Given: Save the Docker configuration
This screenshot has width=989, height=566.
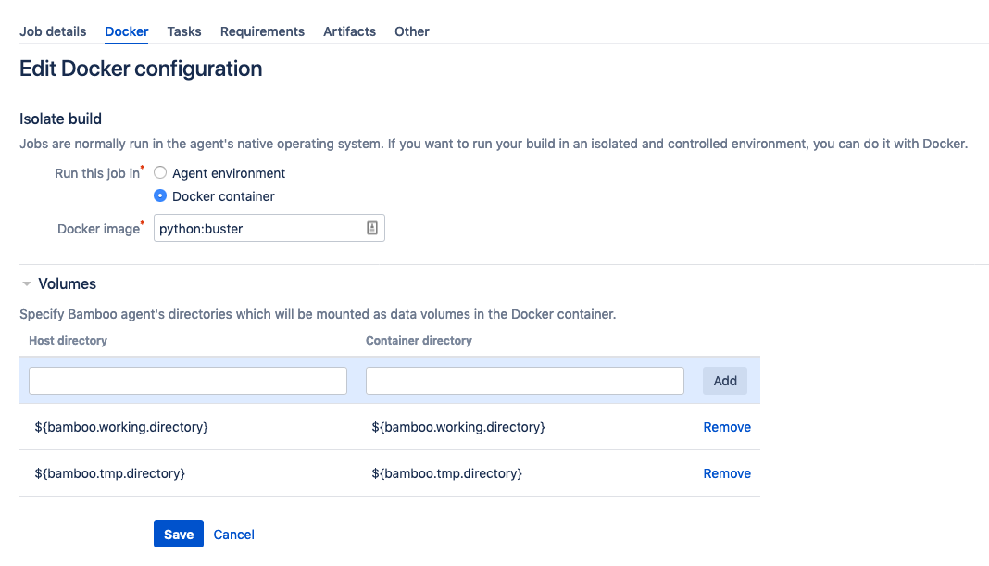Looking at the screenshot, I should (x=179, y=534).
